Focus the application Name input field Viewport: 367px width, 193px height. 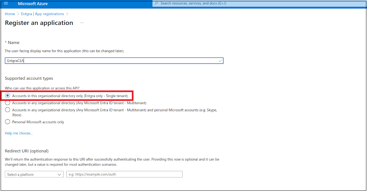114,61
